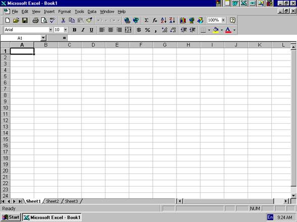297x222 pixels.
Task: Open the font size dropdown
Action: point(66,30)
